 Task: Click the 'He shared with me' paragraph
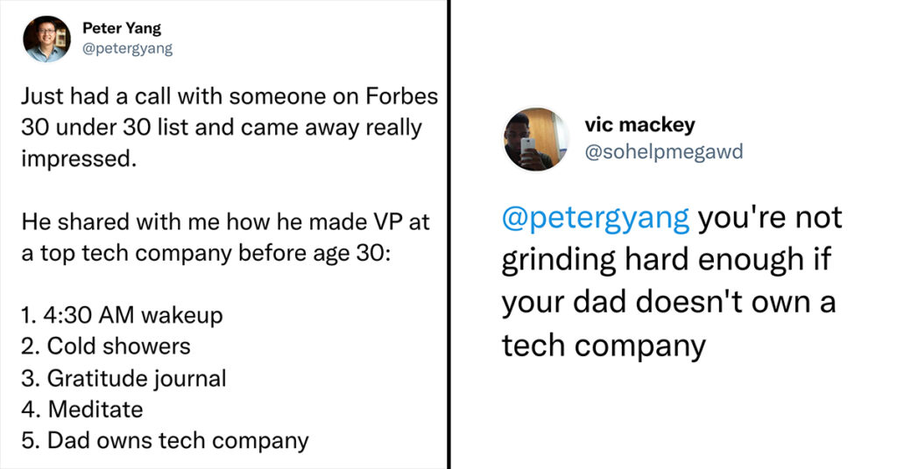click(225, 237)
